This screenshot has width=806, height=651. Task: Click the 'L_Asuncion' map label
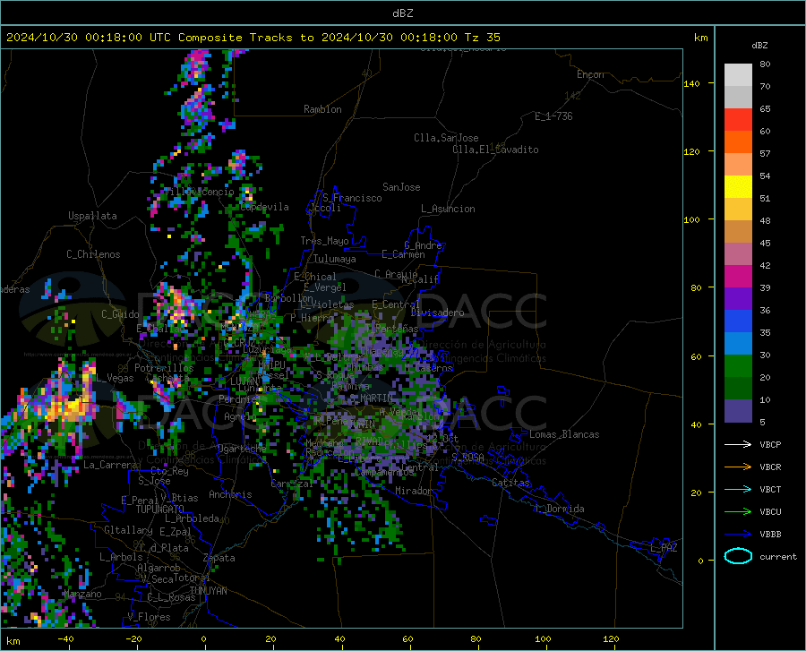click(x=448, y=209)
